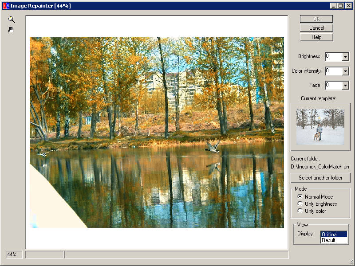This screenshot has width=355, height=266.
Task: Select Only brightness mode
Action: tap(300, 203)
